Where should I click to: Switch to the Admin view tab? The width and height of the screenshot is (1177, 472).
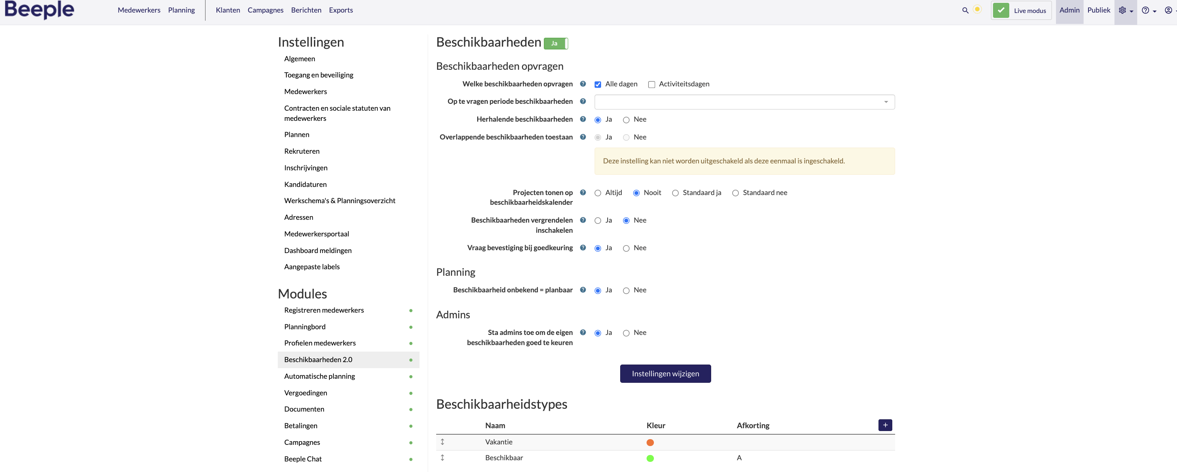[x=1069, y=10]
